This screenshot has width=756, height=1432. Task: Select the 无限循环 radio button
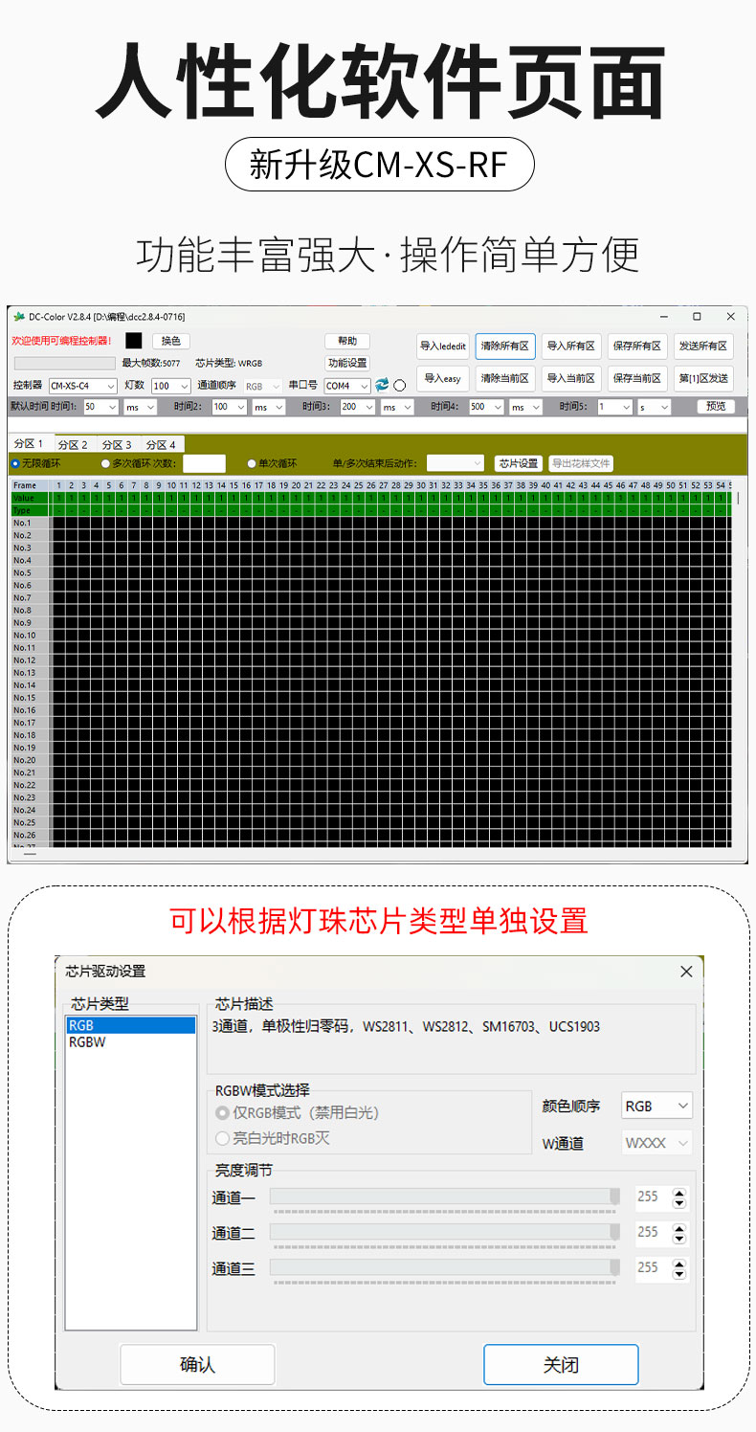coord(15,463)
